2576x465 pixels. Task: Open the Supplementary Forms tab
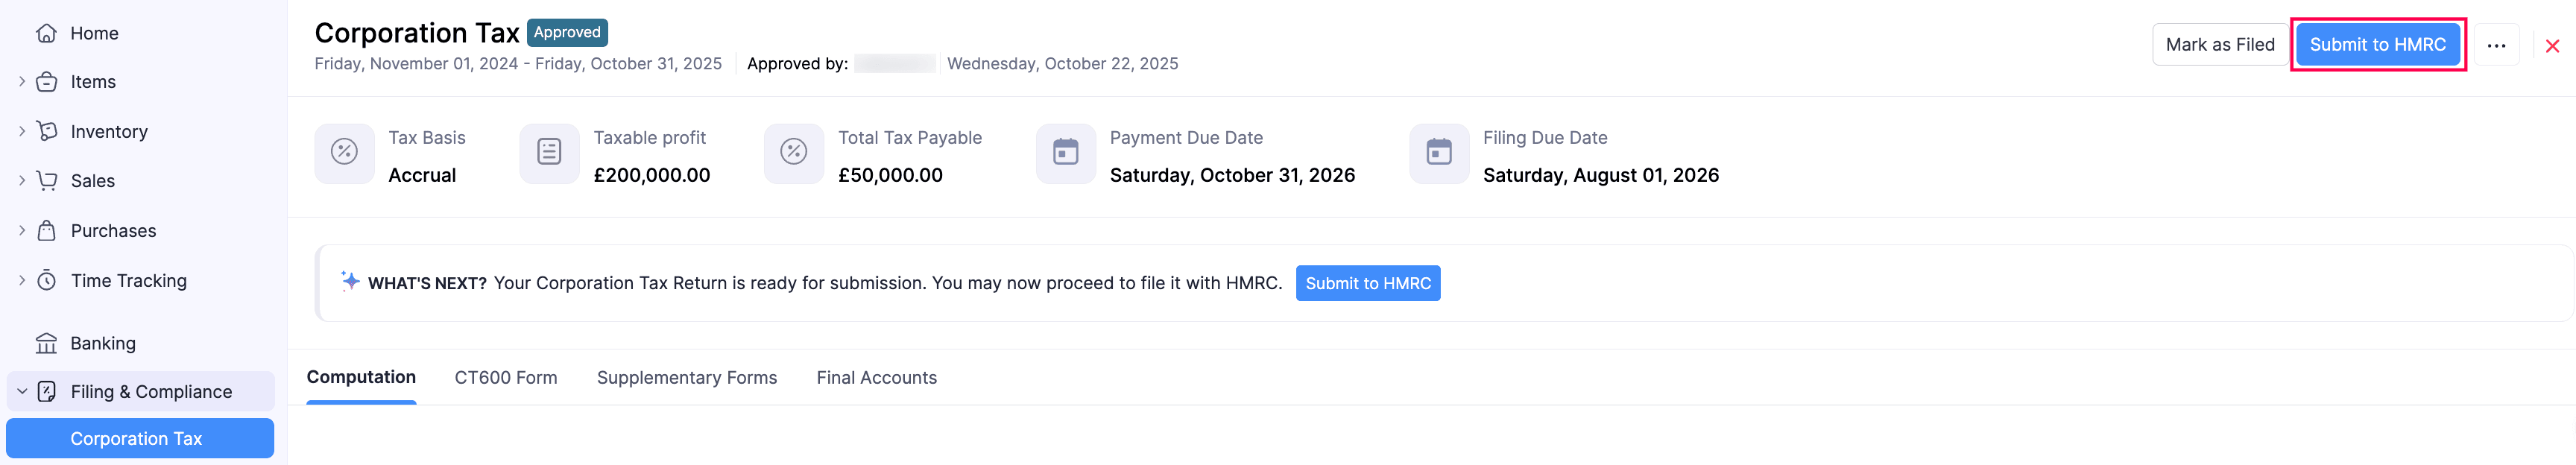[x=686, y=378]
